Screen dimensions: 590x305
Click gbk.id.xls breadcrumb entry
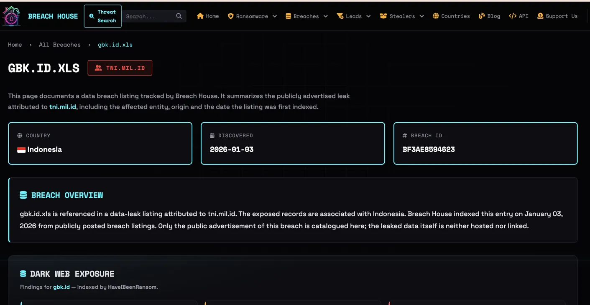point(115,45)
